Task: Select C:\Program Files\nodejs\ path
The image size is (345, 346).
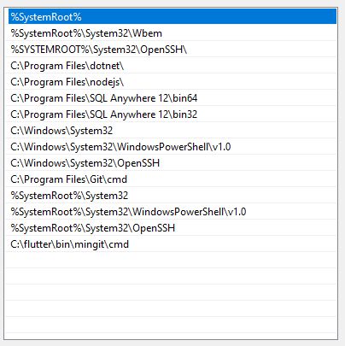Action: pos(171,82)
